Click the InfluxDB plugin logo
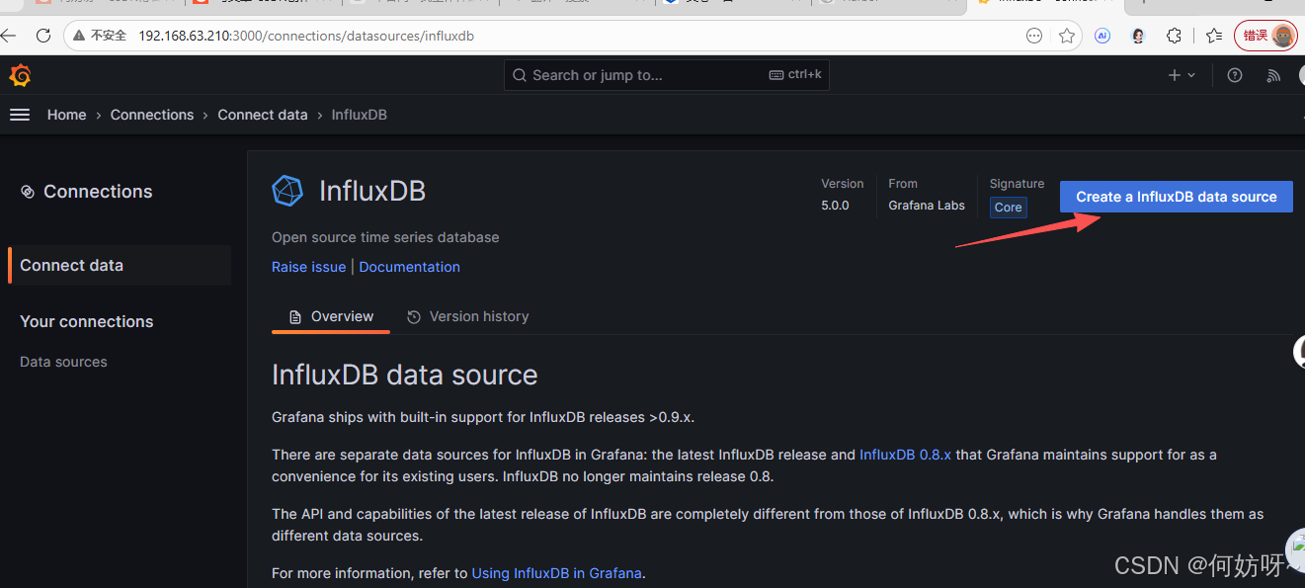1305x588 pixels. 287,191
